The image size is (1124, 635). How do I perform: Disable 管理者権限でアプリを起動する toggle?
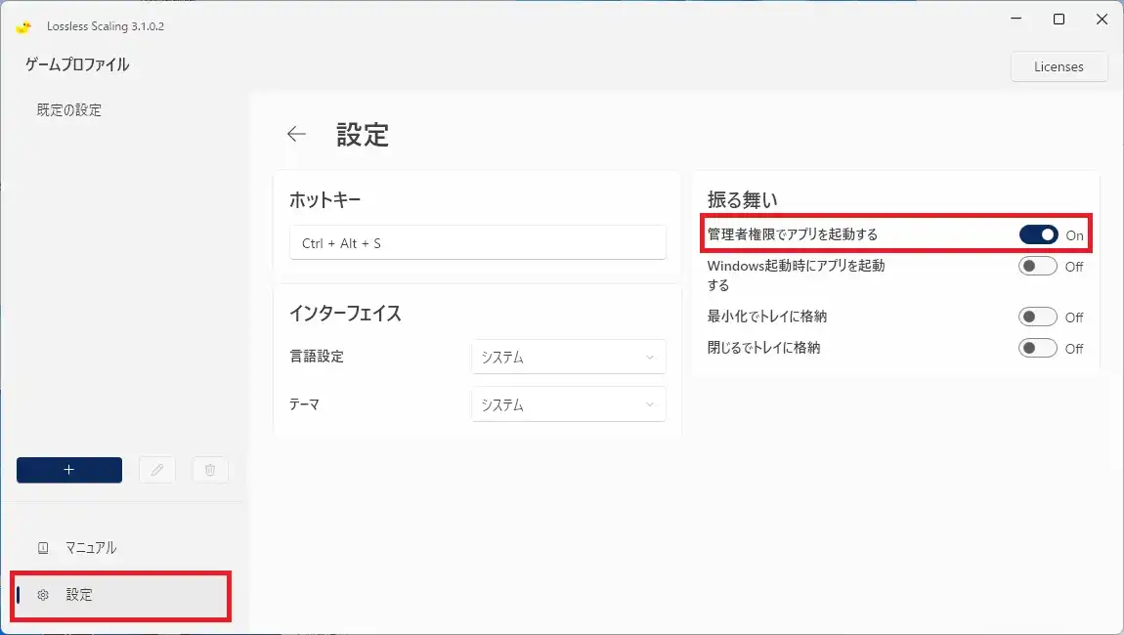(x=1038, y=234)
